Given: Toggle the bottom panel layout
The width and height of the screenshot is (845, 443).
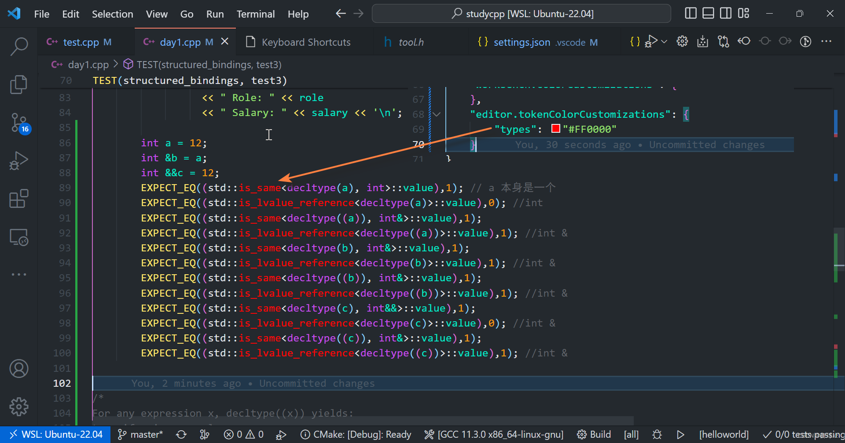Looking at the screenshot, I should click(708, 14).
